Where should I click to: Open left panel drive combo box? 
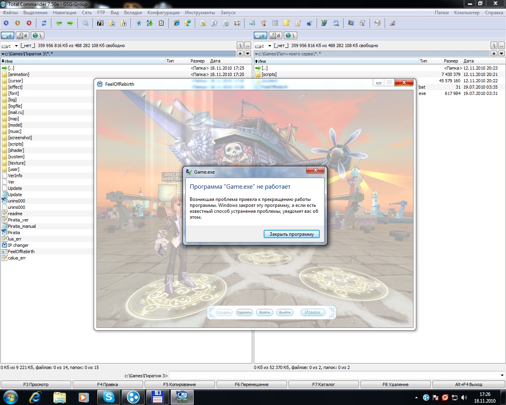coord(10,45)
